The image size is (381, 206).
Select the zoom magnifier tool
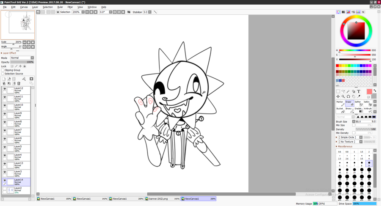click(x=343, y=96)
